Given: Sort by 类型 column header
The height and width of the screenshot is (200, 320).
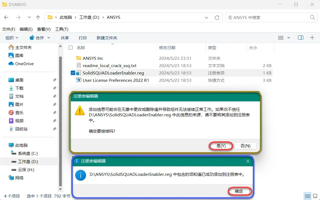Looking at the screenshot, I should (212, 48).
